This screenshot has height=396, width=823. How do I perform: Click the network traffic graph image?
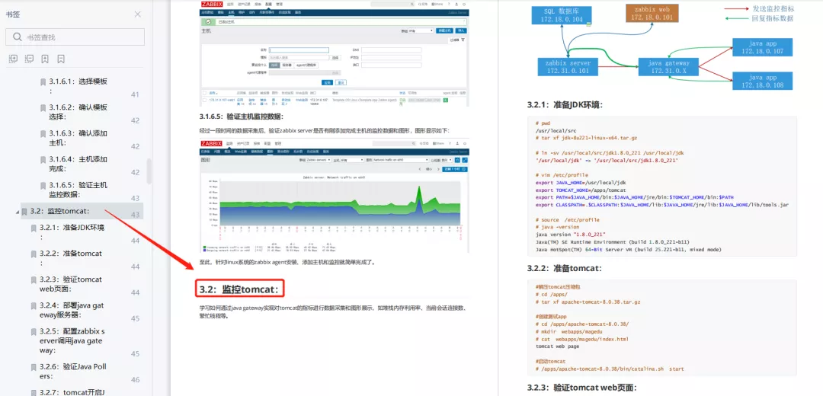click(x=334, y=213)
